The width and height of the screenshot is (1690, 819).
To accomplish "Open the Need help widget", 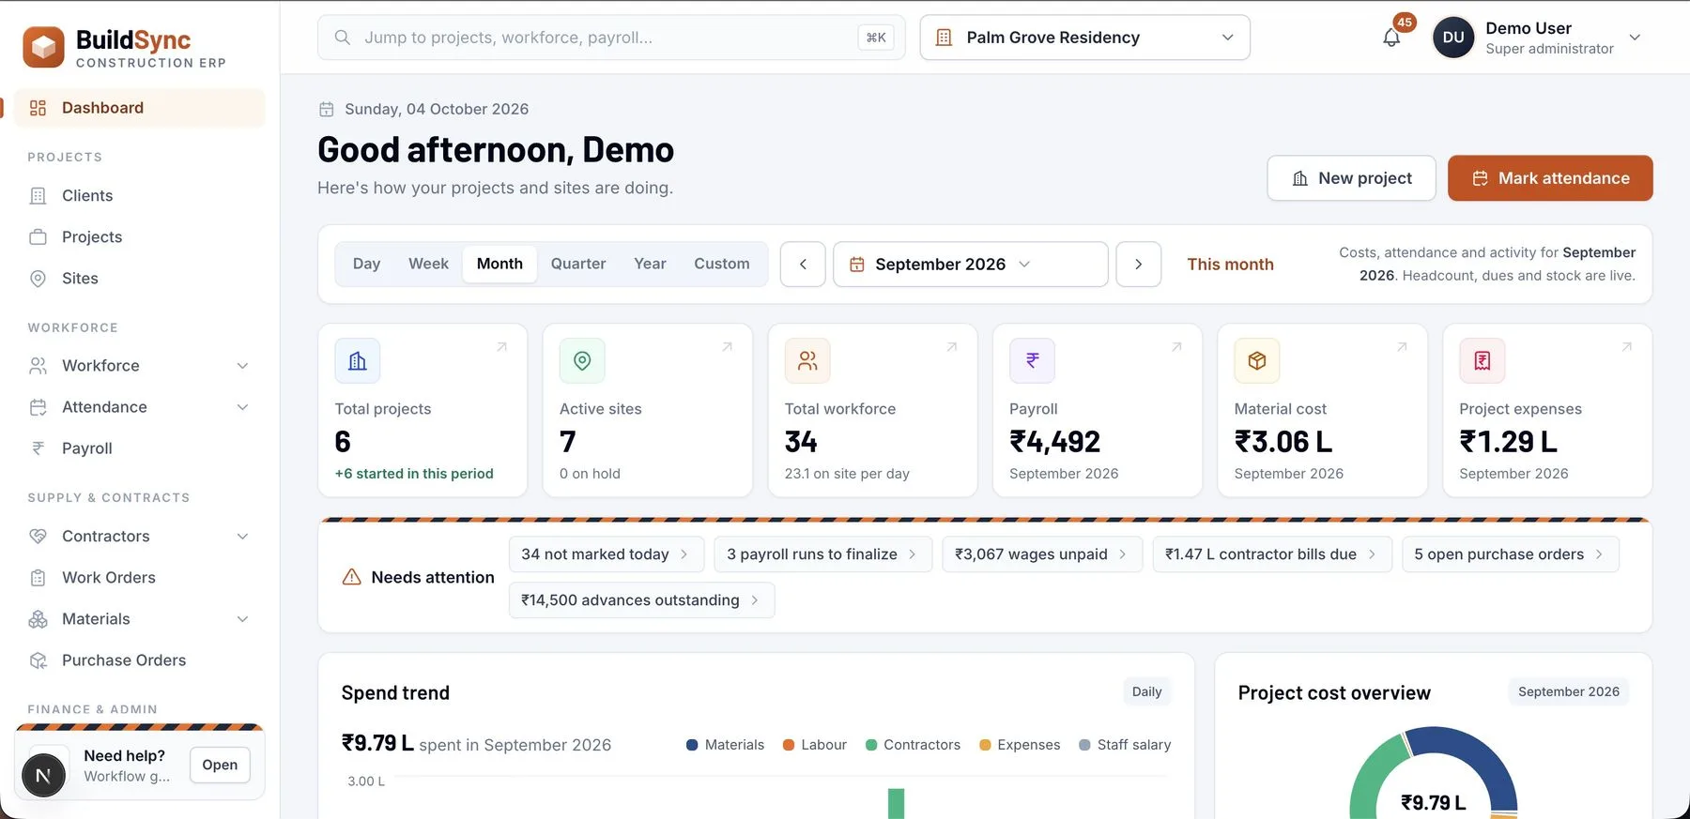I will click(x=220, y=766).
